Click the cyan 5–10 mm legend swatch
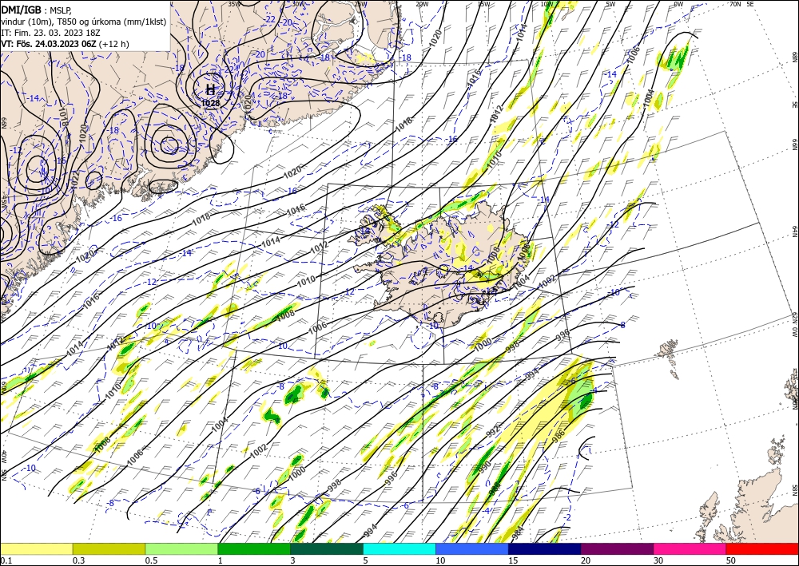The height and width of the screenshot is (566, 799). (399, 548)
